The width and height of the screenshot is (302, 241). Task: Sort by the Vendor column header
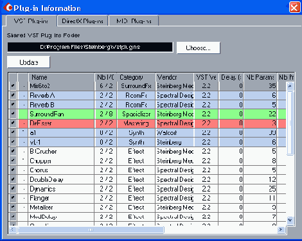tap(175, 77)
